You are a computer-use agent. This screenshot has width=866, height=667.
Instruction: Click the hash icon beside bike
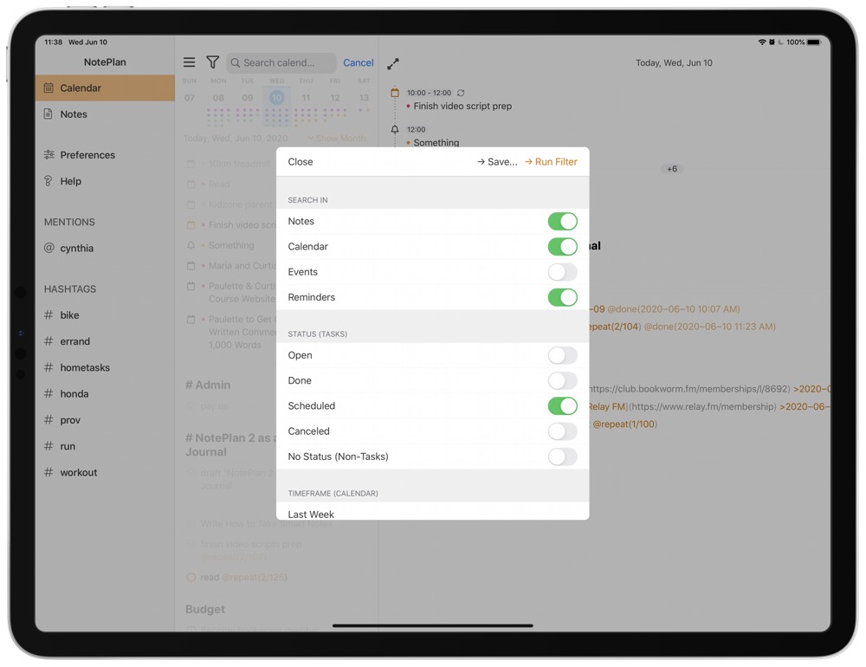click(x=48, y=315)
